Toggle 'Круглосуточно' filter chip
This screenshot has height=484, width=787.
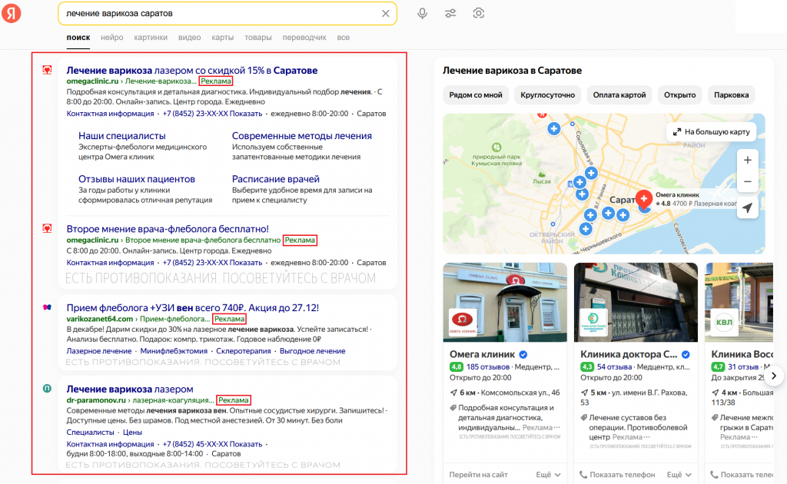(547, 94)
